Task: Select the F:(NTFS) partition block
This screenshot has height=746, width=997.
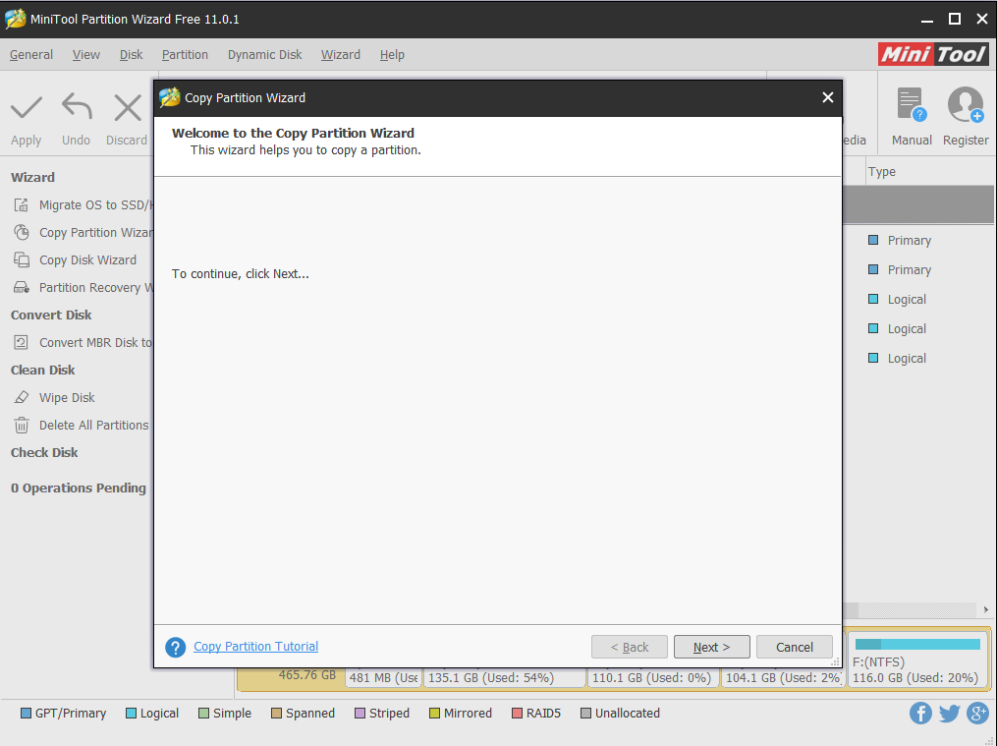Action: pyautogui.click(x=915, y=660)
